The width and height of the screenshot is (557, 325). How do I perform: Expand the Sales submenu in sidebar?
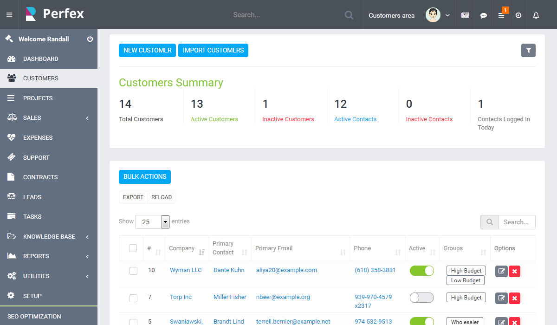(x=49, y=118)
